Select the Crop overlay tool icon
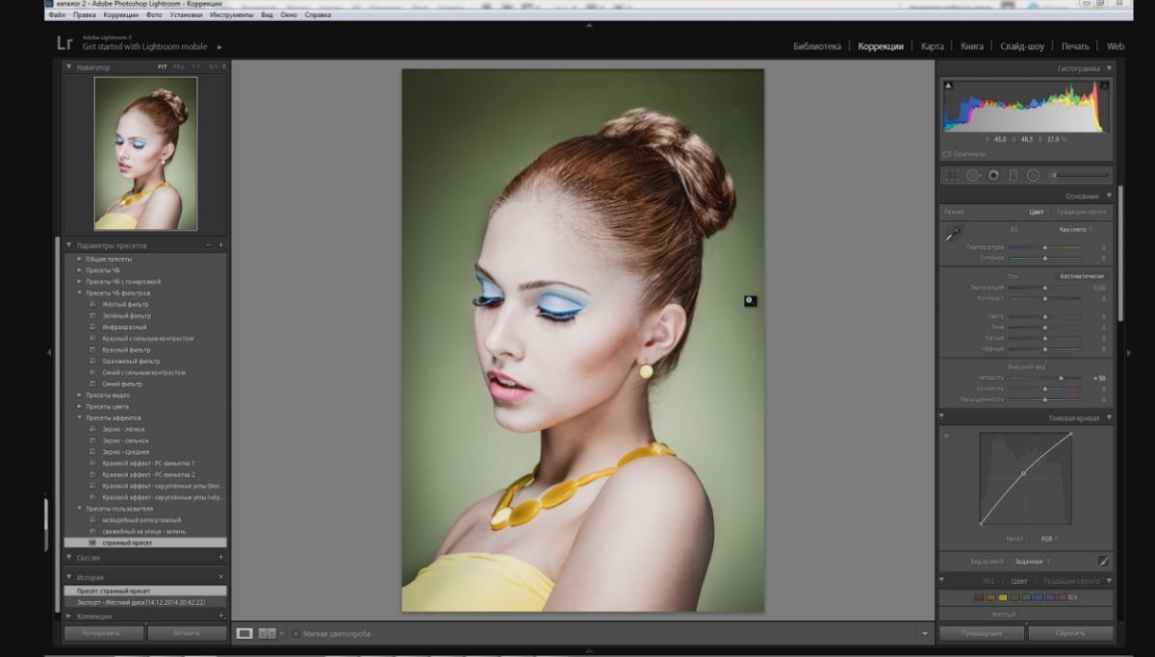The image size is (1155, 657). point(951,175)
